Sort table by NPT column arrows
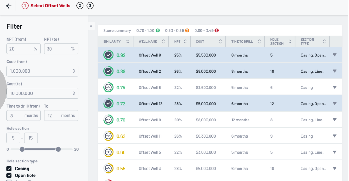This screenshot has width=349, height=181. [185, 42]
